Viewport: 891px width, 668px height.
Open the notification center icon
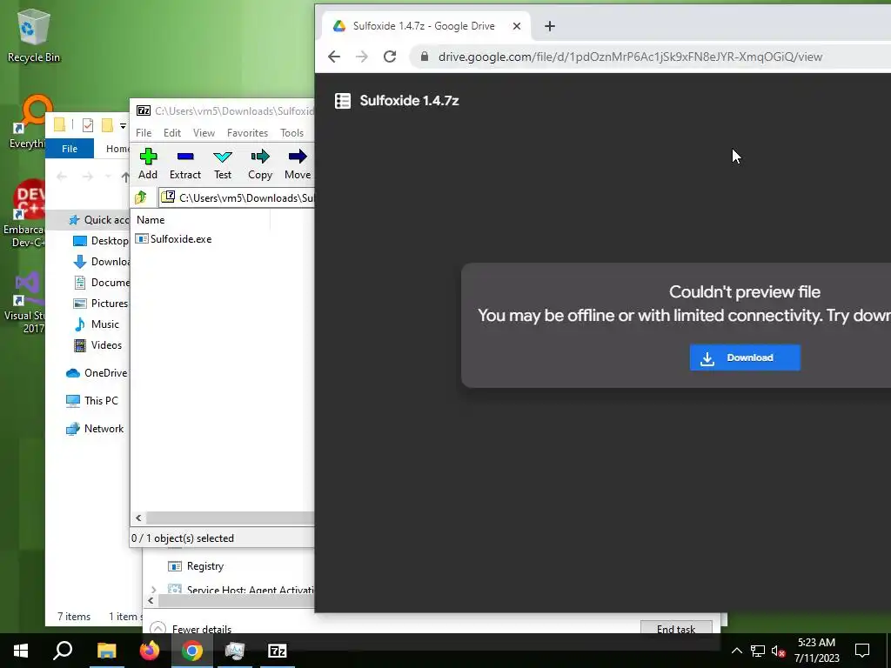tap(862, 651)
